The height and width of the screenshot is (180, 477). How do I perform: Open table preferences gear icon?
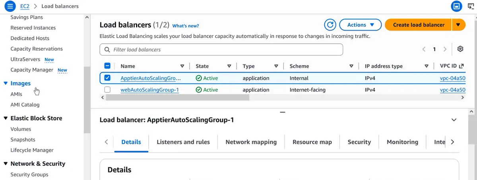click(x=460, y=49)
